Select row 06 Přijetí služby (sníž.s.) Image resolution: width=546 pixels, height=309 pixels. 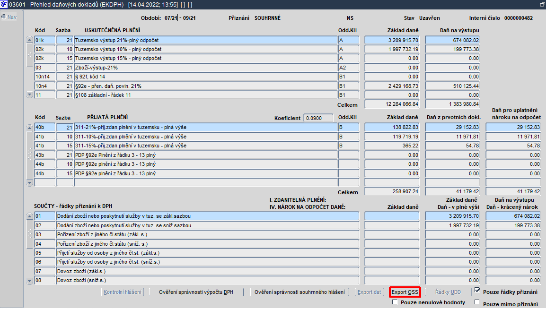coord(208,262)
